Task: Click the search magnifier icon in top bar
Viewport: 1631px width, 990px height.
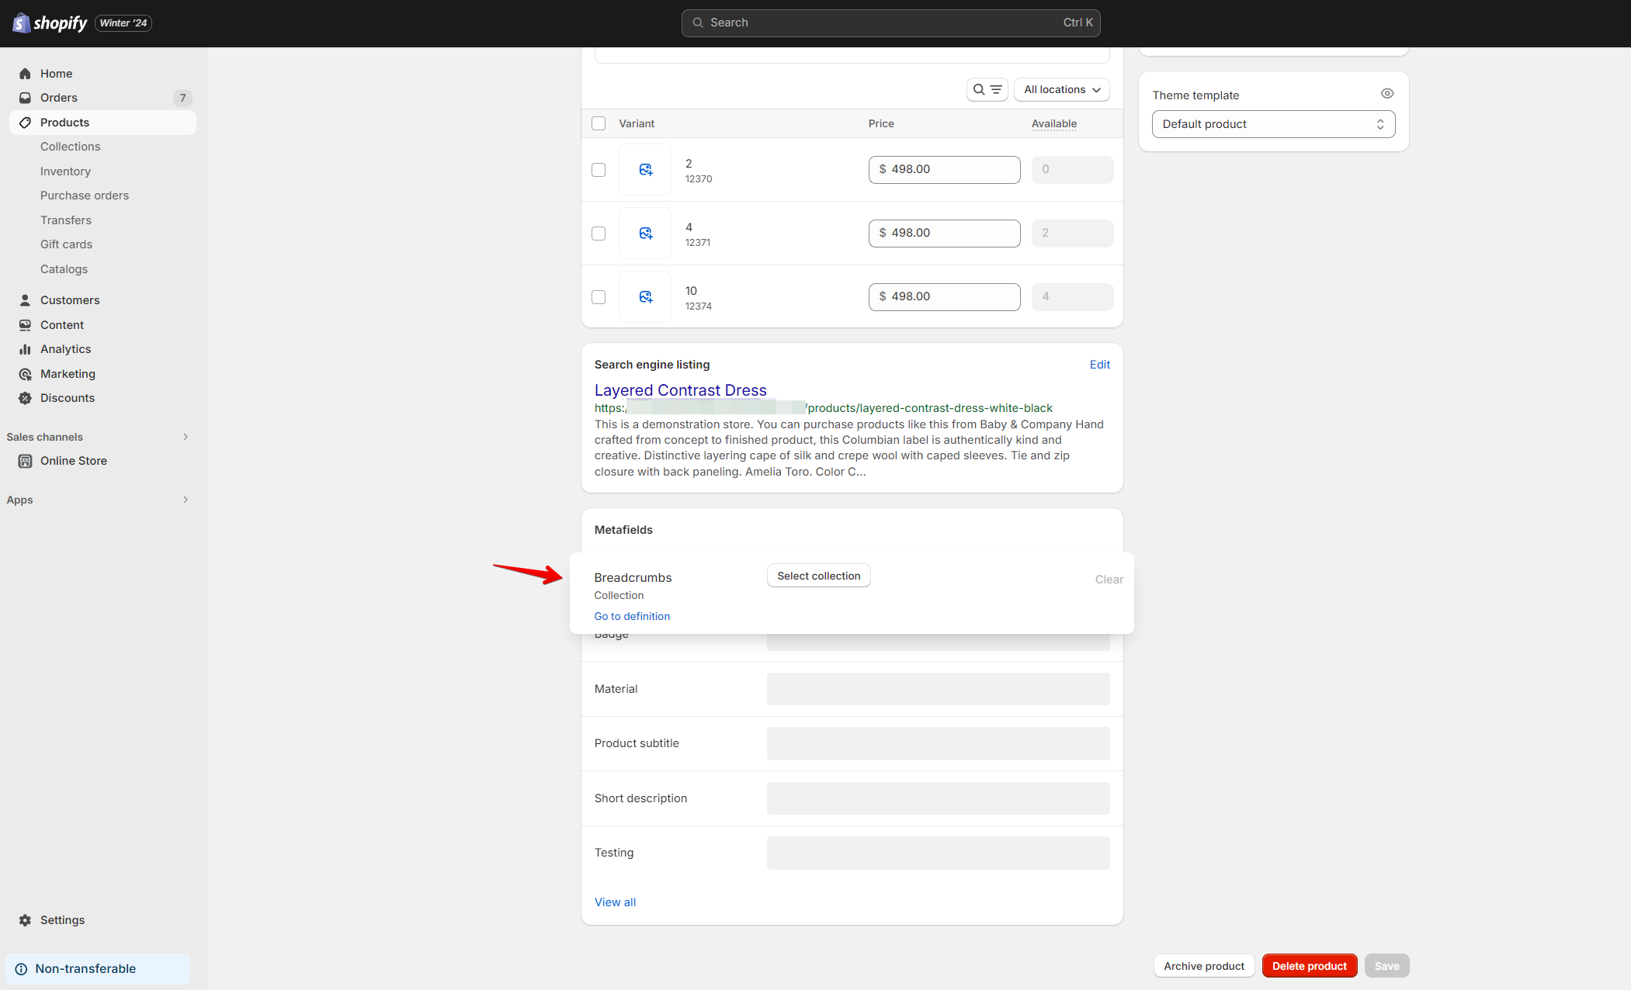Action: 698,22
